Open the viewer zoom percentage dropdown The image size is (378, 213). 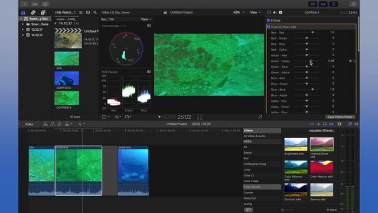(239, 12)
